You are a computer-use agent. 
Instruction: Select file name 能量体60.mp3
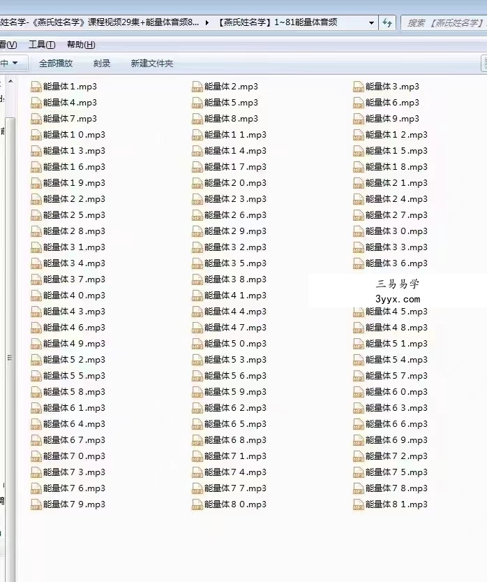pos(396,392)
